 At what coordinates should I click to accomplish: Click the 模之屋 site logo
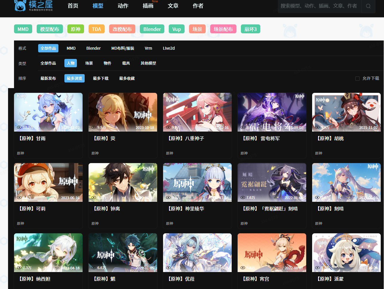34,6
